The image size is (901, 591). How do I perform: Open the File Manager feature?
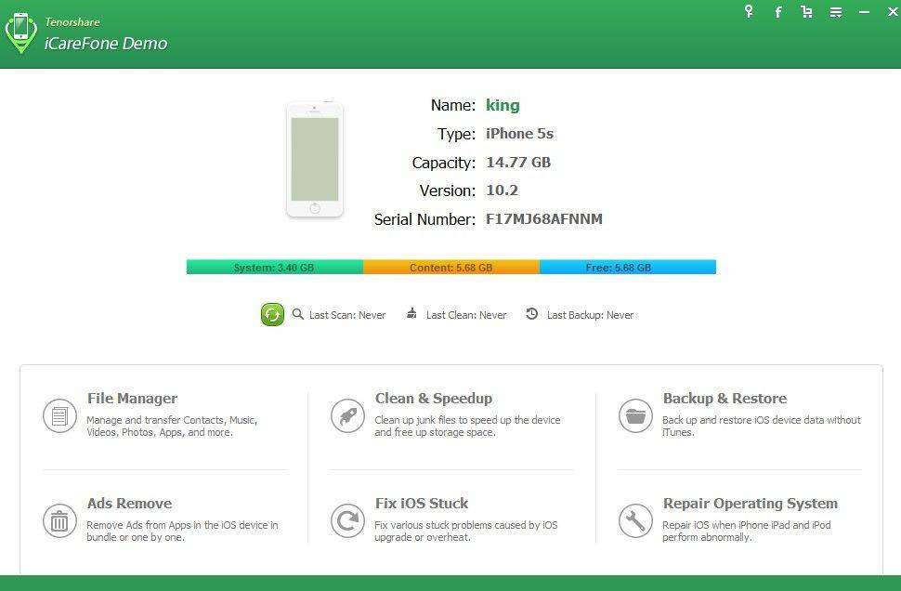click(132, 399)
